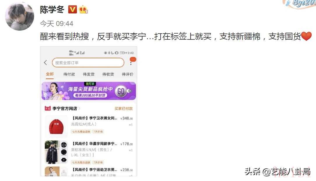
Task: Click the crown membership badge icon
Action: click(x=83, y=9)
